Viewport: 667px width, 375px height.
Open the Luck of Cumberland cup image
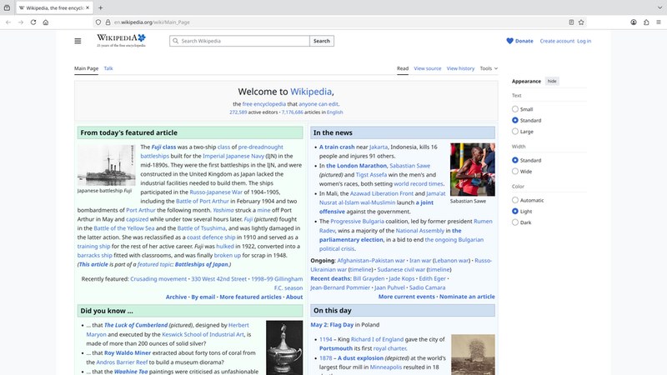pos(284,347)
